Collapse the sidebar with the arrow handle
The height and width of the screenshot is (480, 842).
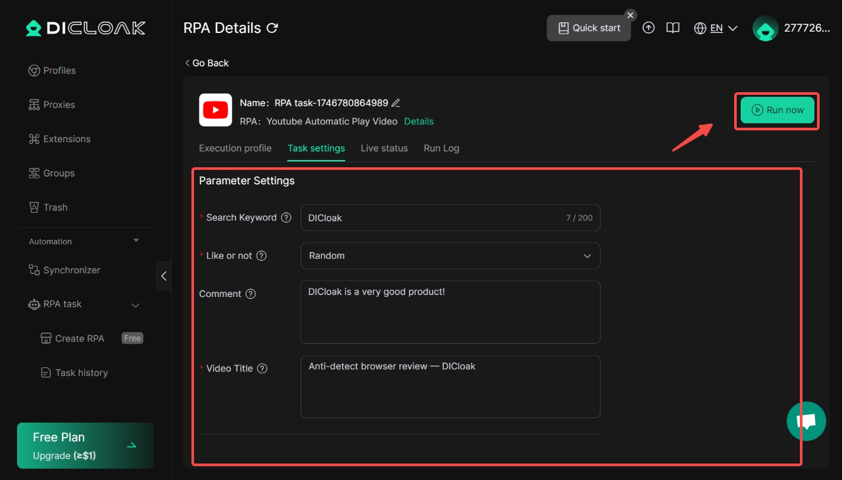click(x=164, y=276)
